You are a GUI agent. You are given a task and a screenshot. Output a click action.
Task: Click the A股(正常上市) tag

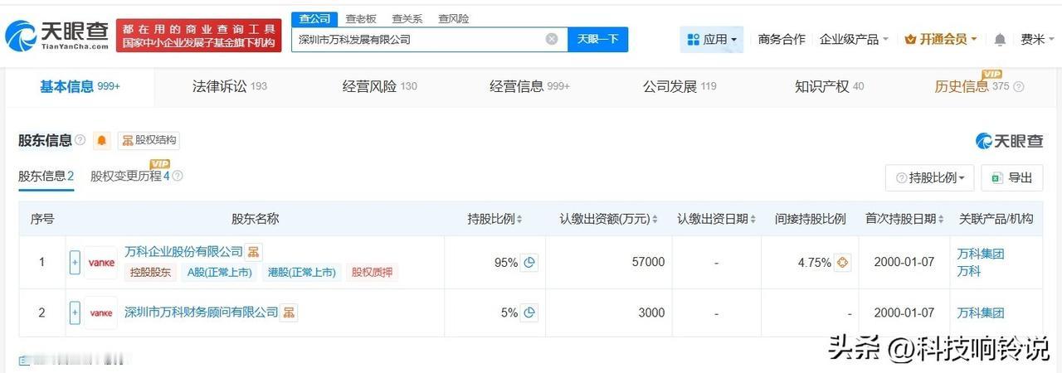220,272
